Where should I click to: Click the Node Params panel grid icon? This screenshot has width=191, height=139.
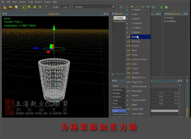click(115, 81)
